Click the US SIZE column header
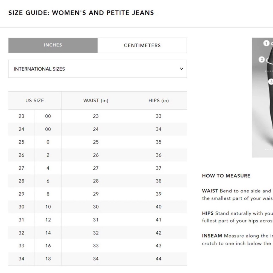 35,100
